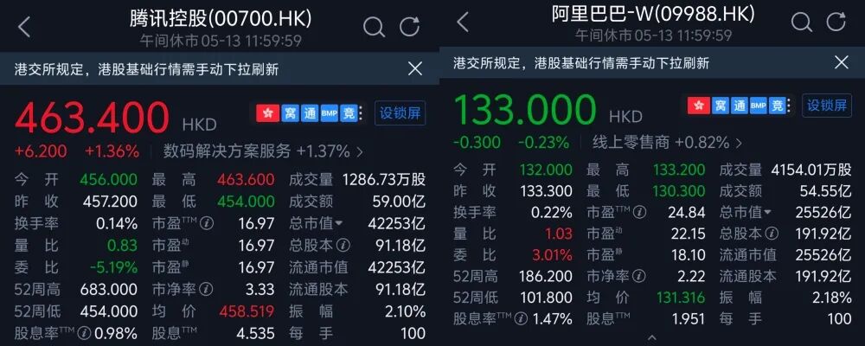This screenshot has width=865, height=346.
Task: Tap Tencent title 腾讯控股(00700.HK)
Action: (221, 19)
